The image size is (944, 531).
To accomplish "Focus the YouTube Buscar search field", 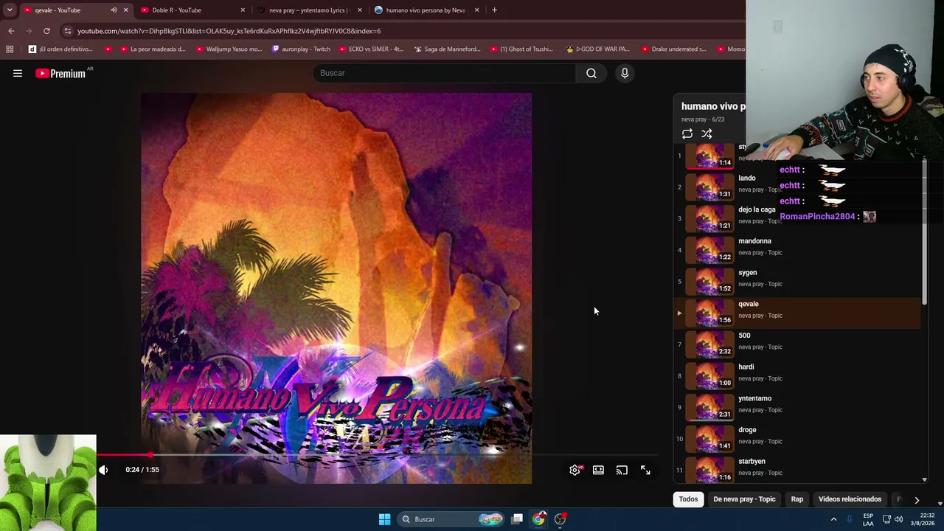I will coord(445,73).
